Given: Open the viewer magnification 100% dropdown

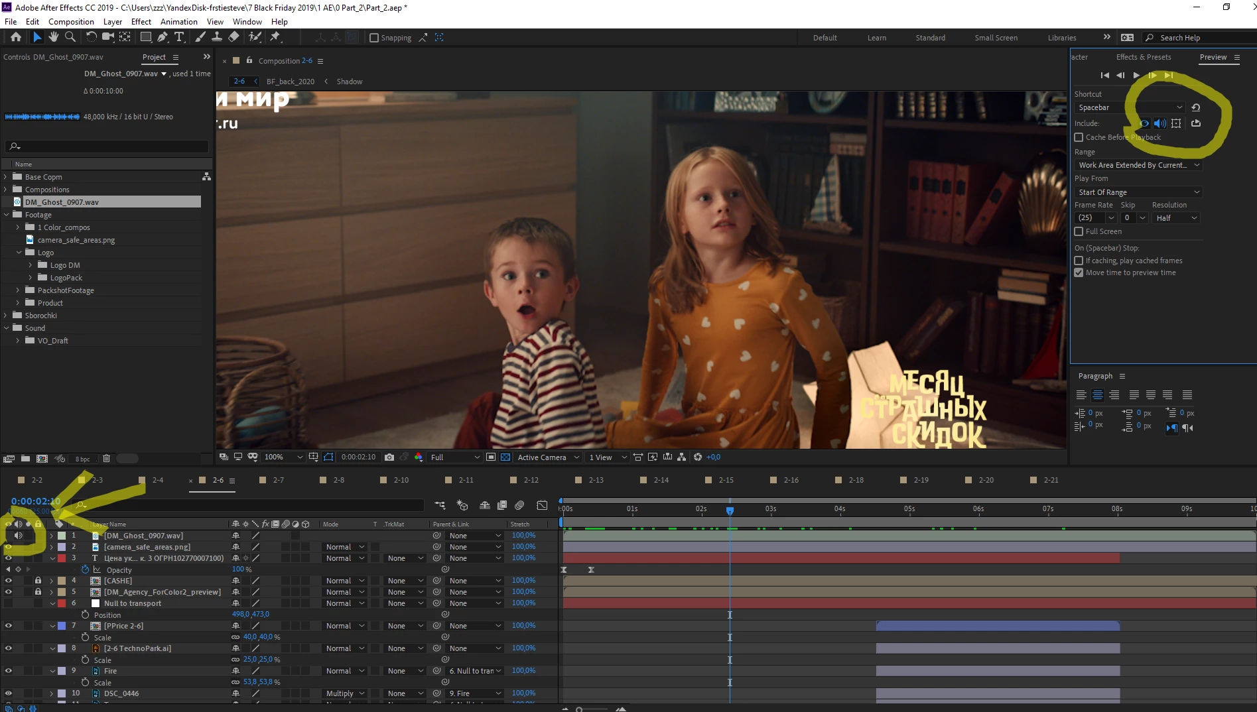Looking at the screenshot, I should (x=283, y=457).
